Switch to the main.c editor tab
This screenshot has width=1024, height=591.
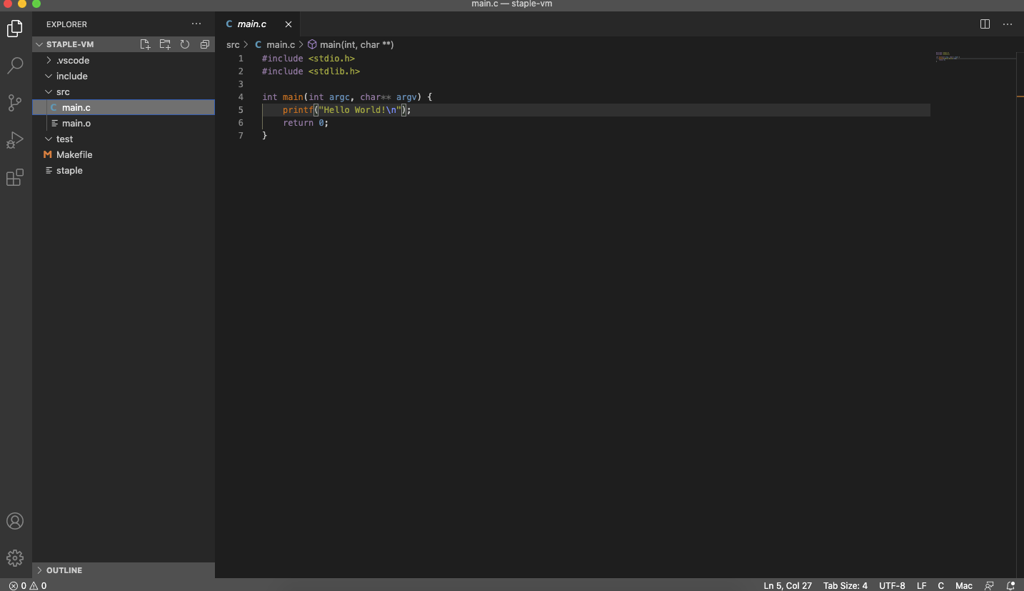click(258, 24)
